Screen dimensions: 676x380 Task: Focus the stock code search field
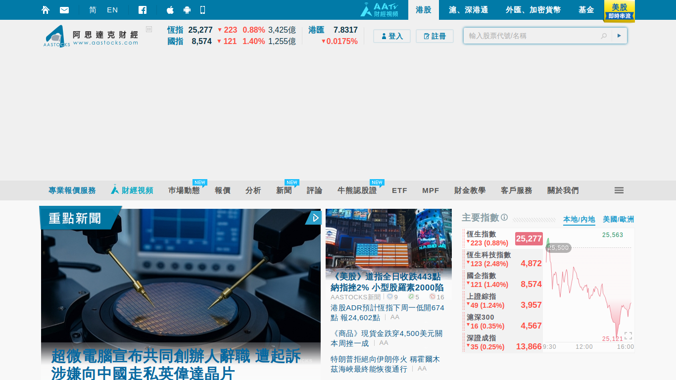point(532,36)
